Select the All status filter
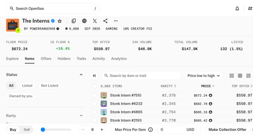The height and width of the screenshot is (135, 253). (11, 86)
